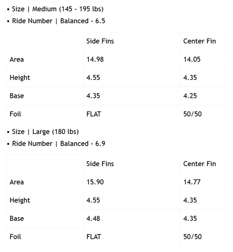Viewport: 233px width, 252px height.
Task: Click the 50/50 foil cell in Large table
Action: [x=193, y=237]
